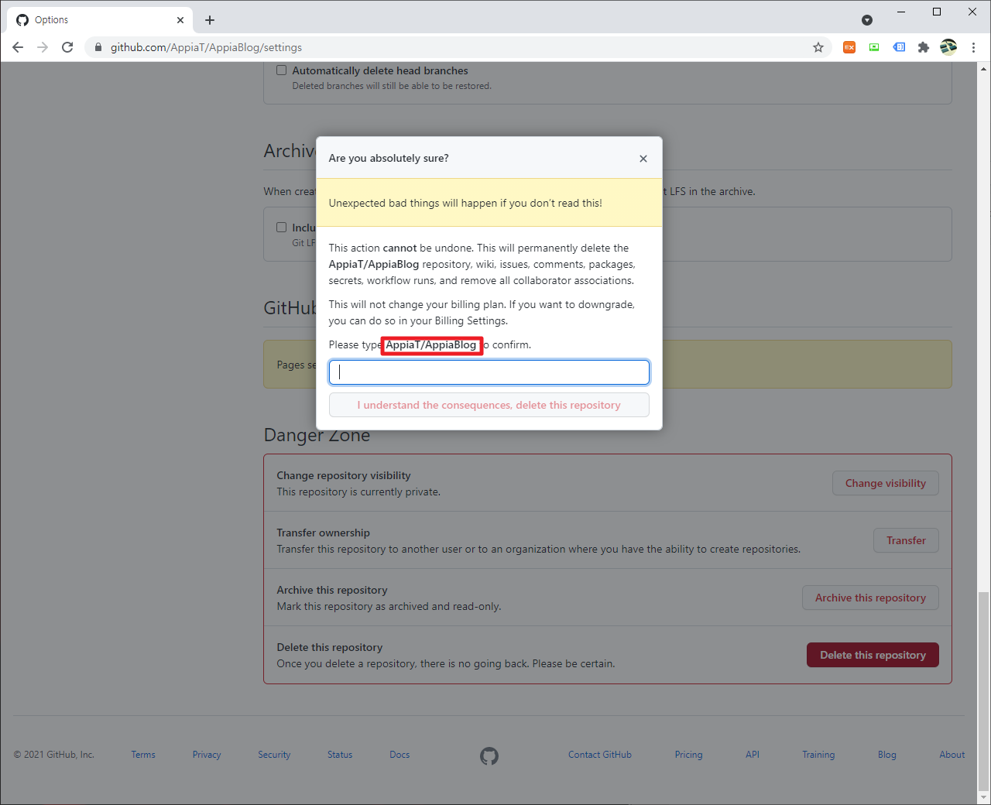Open the Extensions puzzle piece menu

pos(924,47)
